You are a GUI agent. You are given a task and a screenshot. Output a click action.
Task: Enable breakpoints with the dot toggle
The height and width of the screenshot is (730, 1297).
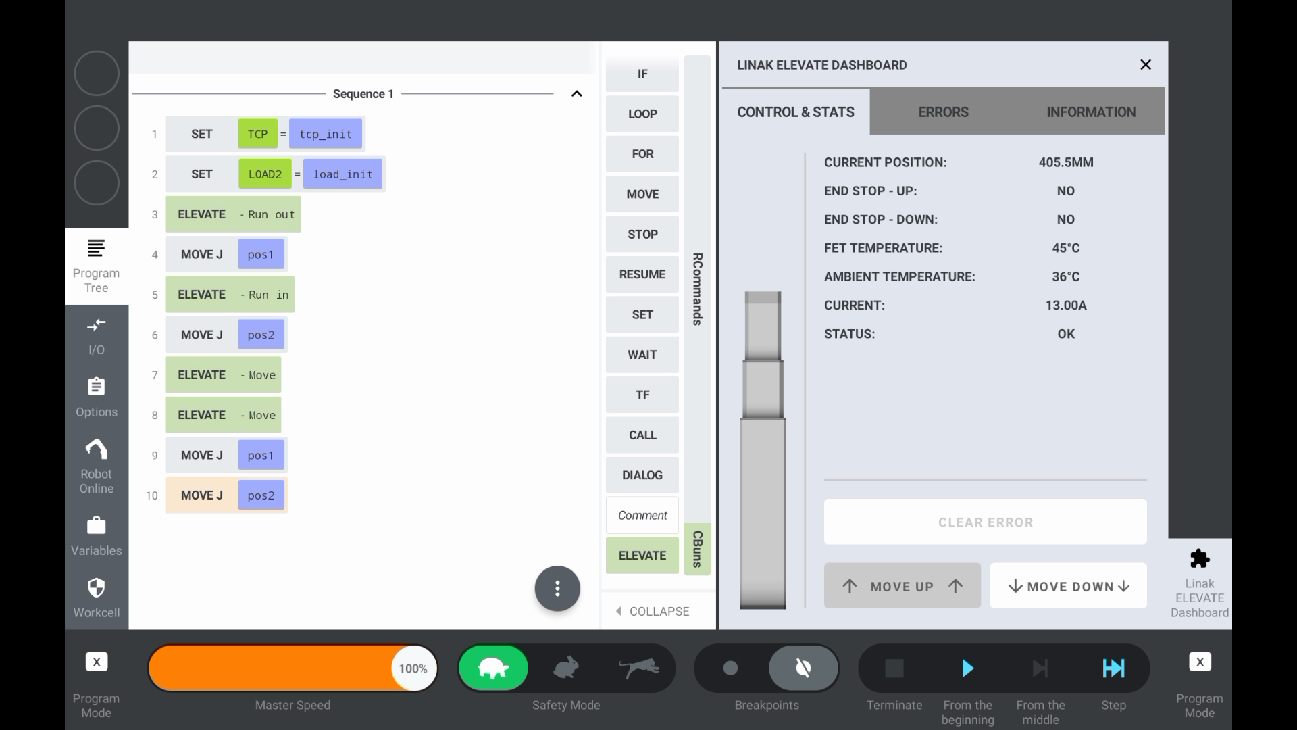(x=730, y=668)
